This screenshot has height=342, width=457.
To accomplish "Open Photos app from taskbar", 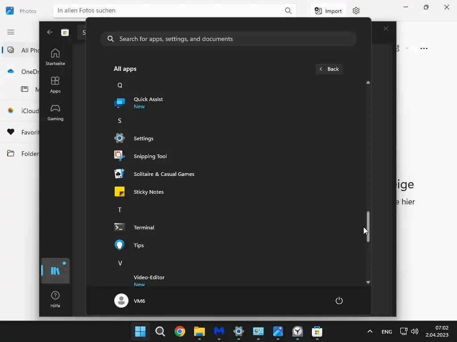I will [x=278, y=331].
